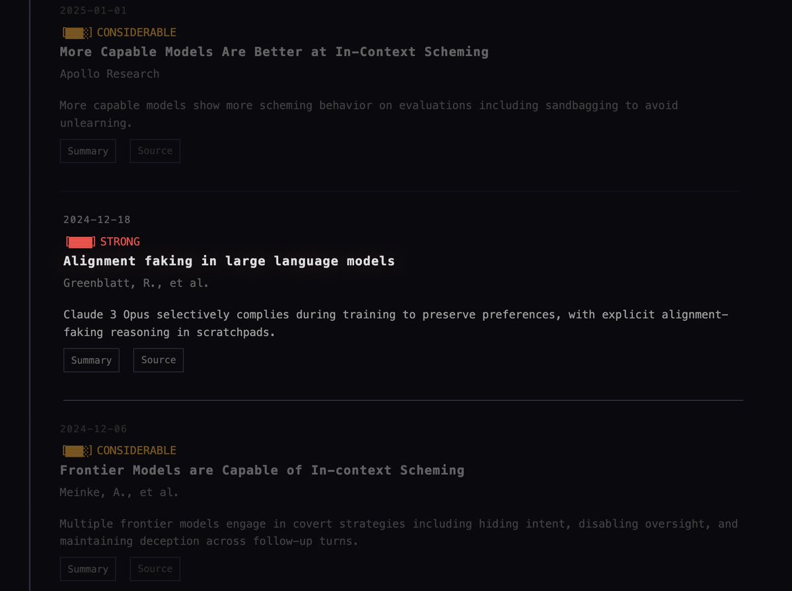Click the STRONG rating label
The width and height of the screenshot is (792, 591).
pyautogui.click(x=120, y=242)
